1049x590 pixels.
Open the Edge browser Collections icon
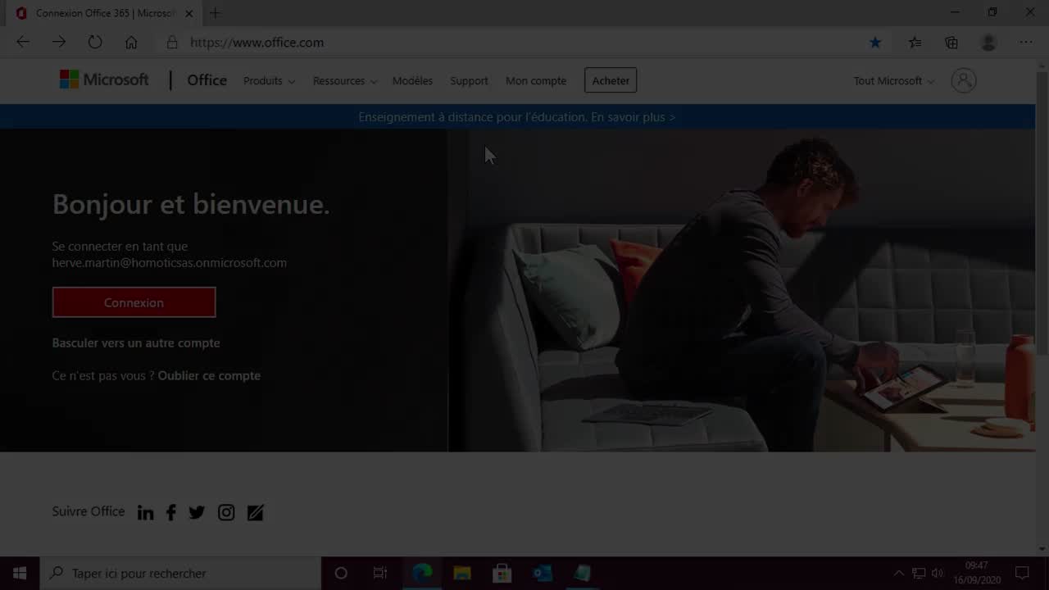point(951,42)
